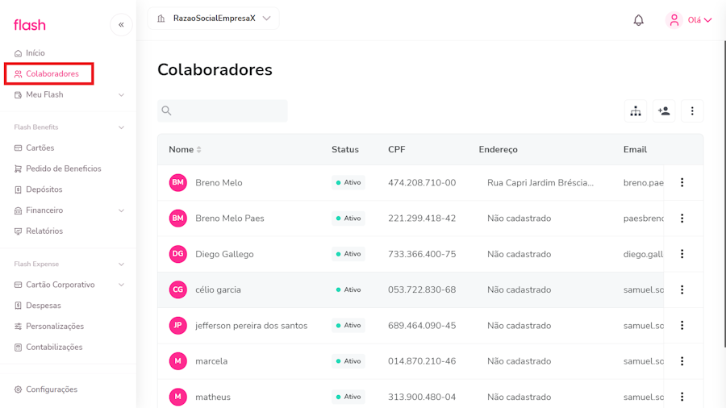Click the JP avatar of jefferson pereira
This screenshot has height=408, width=726.
pyautogui.click(x=177, y=326)
